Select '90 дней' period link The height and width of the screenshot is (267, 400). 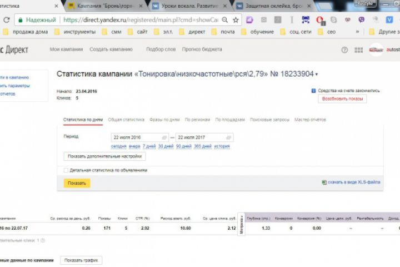pyautogui.click(x=184, y=146)
